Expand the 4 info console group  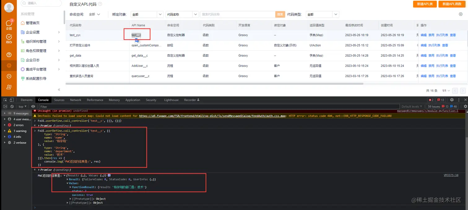(x=4, y=137)
